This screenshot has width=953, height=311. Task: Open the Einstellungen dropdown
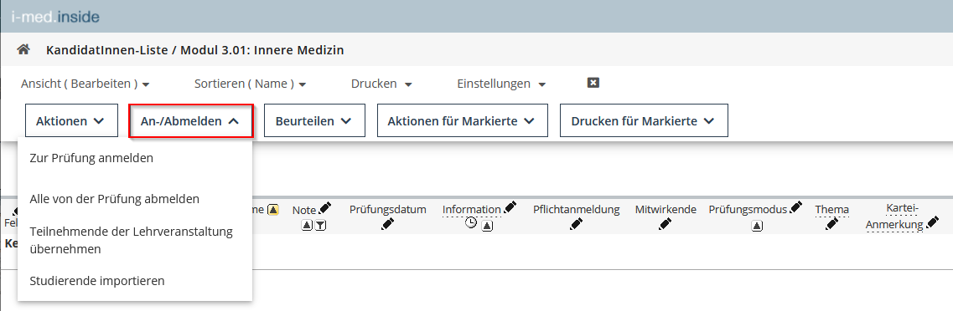pos(501,84)
